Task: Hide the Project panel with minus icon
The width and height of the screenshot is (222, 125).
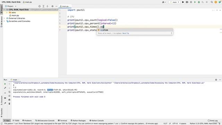Action: 56,6
